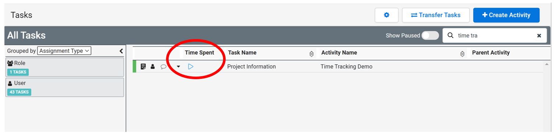Open the comment bubble on the task row
Image resolution: width=557 pixels, height=137 pixels.
[x=163, y=67]
